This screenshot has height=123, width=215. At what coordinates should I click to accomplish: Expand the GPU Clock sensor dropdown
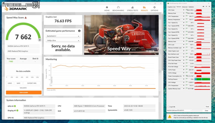(x=184, y=10)
